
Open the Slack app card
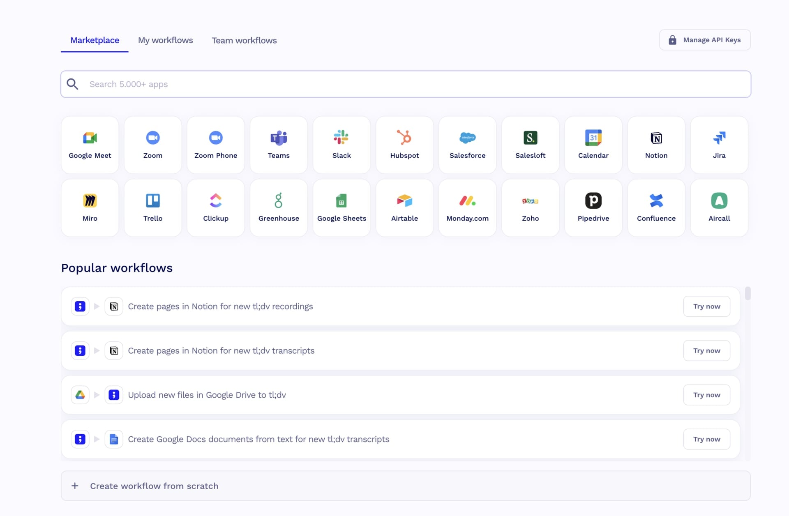click(341, 145)
